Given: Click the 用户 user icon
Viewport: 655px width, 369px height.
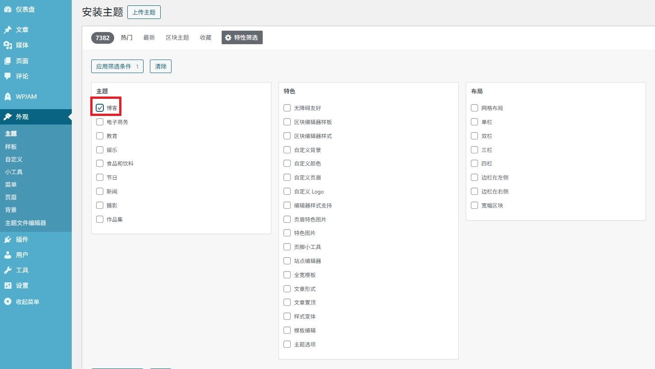Looking at the screenshot, I should 8,255.
